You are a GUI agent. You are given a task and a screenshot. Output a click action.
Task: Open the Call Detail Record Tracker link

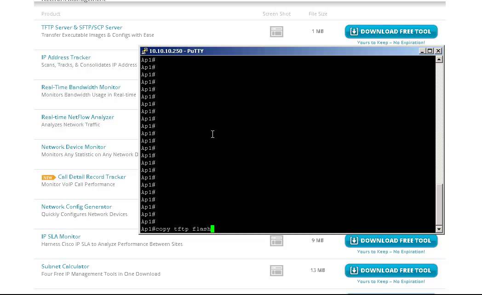(92, 176)
